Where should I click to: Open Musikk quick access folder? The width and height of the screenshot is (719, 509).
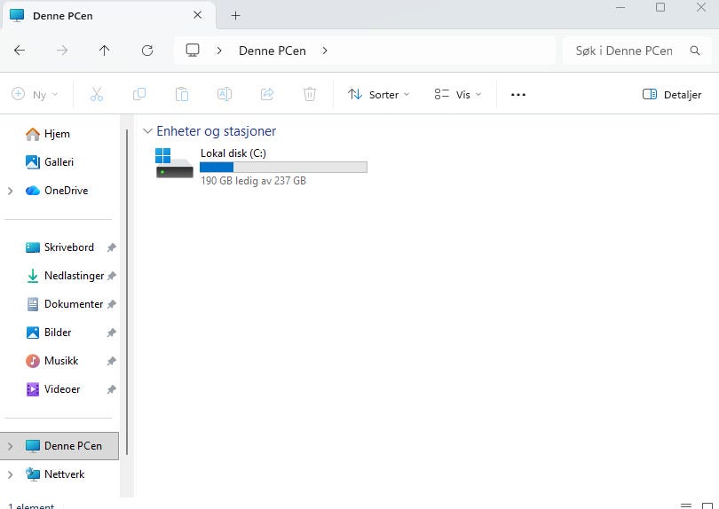coord(61,361)
